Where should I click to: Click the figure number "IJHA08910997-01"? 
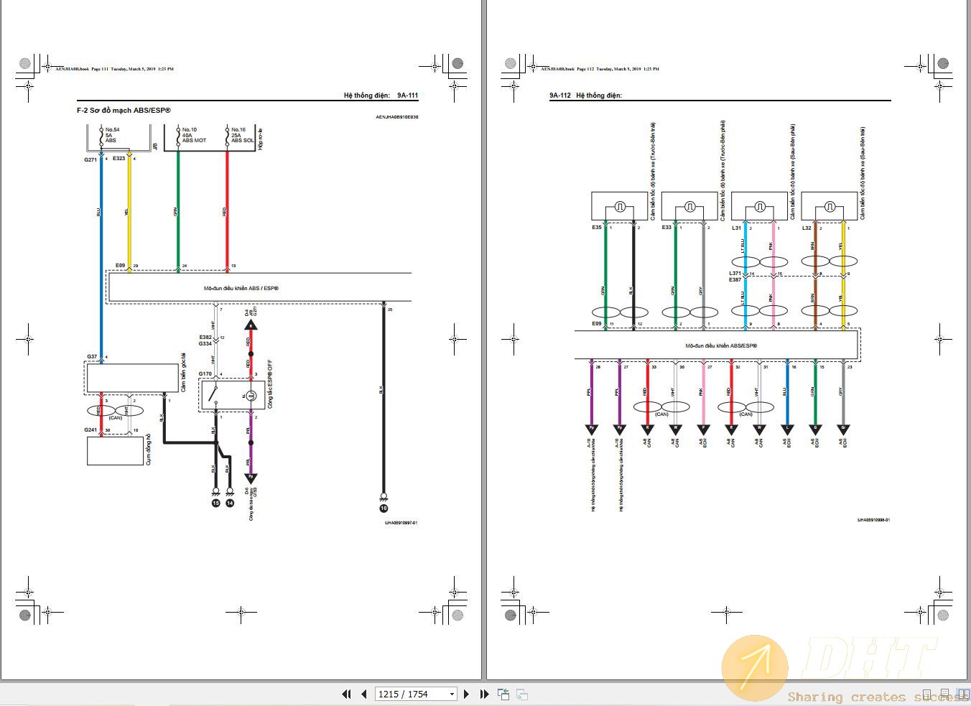401,523
